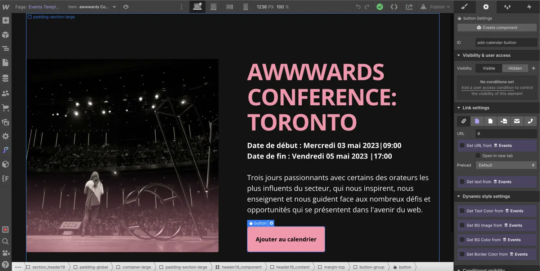Open the Navigator panel
This screenshot has height=271, width=540.
5,49
